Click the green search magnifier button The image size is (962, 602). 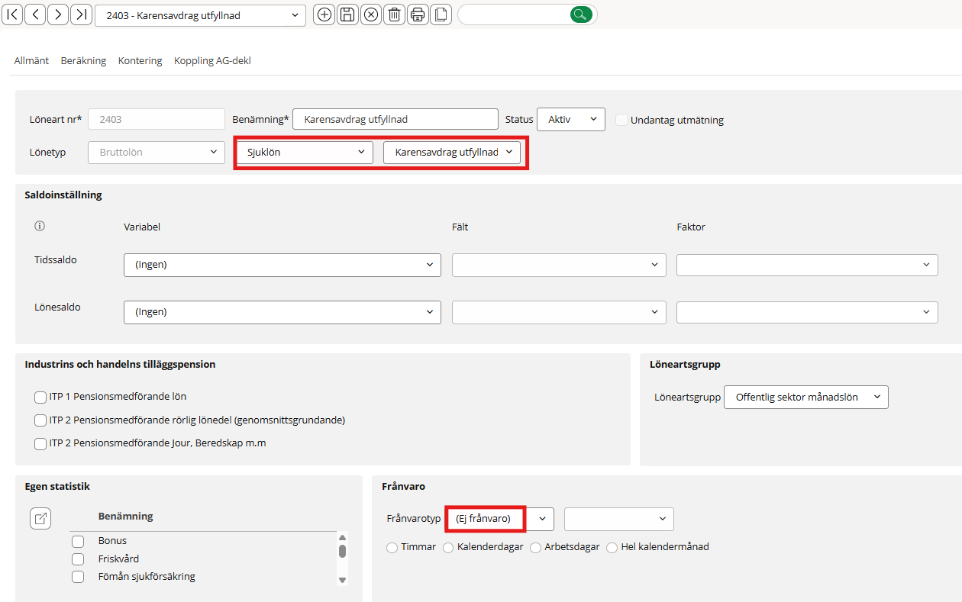coord(581,14)
